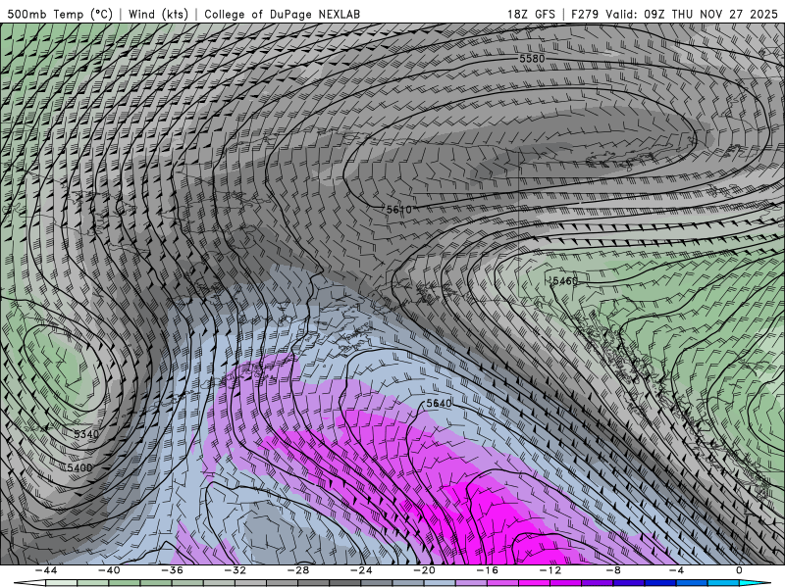Click the -36 colorbar tick label
The image size is (785, 588).
[x=172, y=570]
